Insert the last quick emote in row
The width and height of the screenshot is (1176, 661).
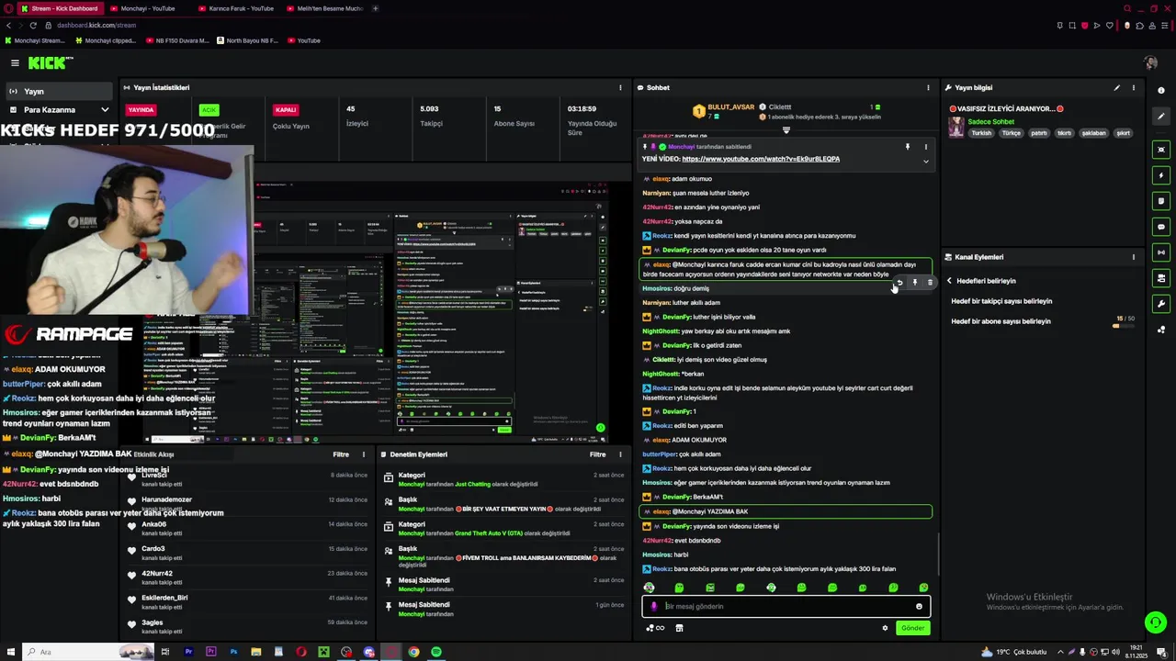pos(923,588)
